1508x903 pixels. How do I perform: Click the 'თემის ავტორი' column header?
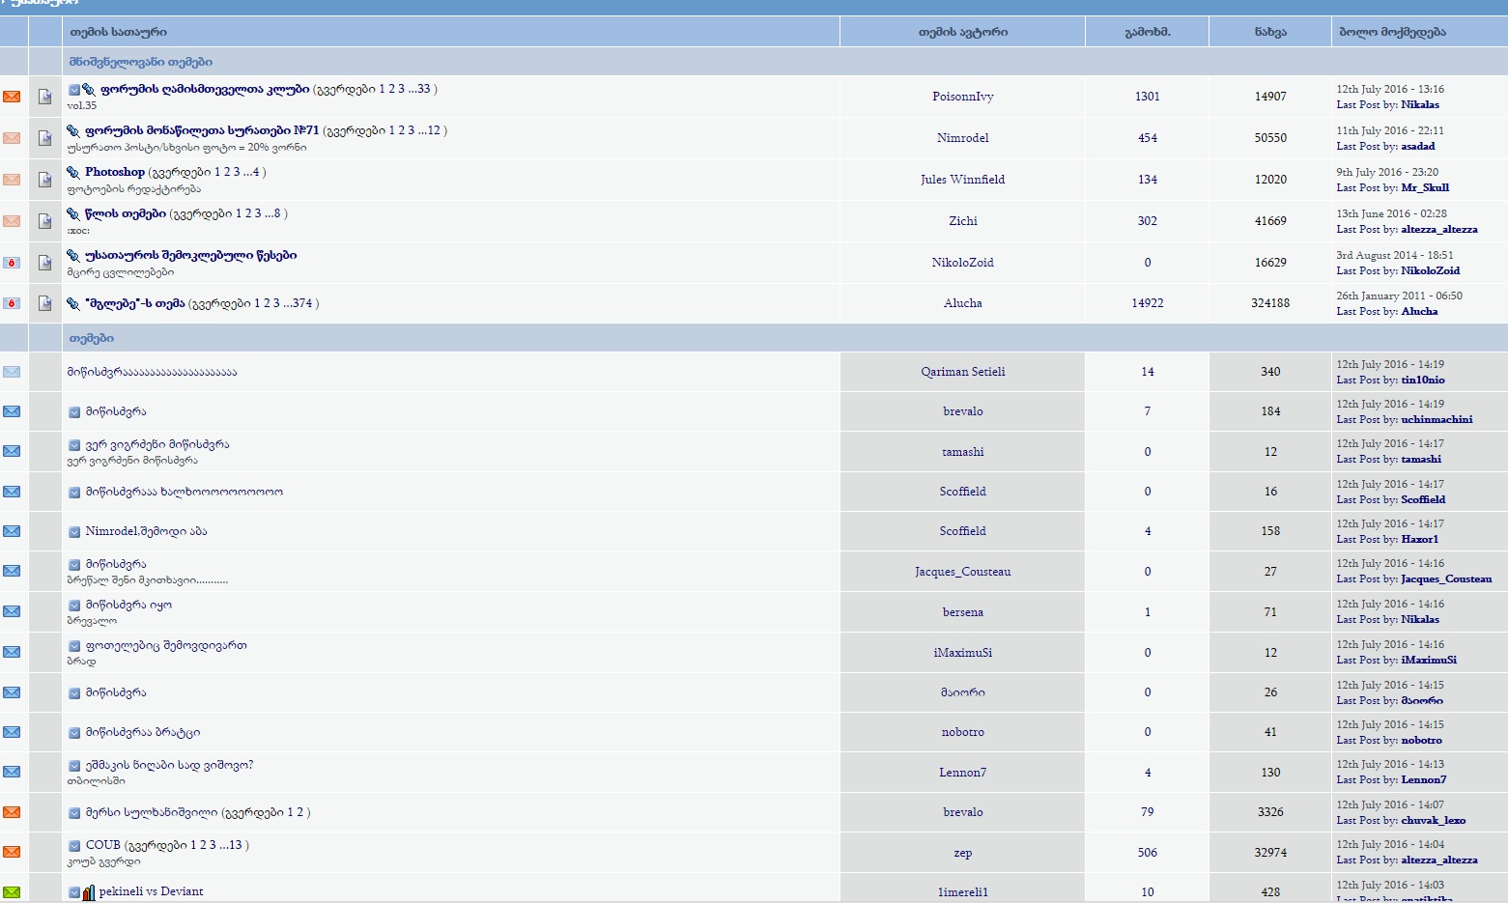pos(963,32)
